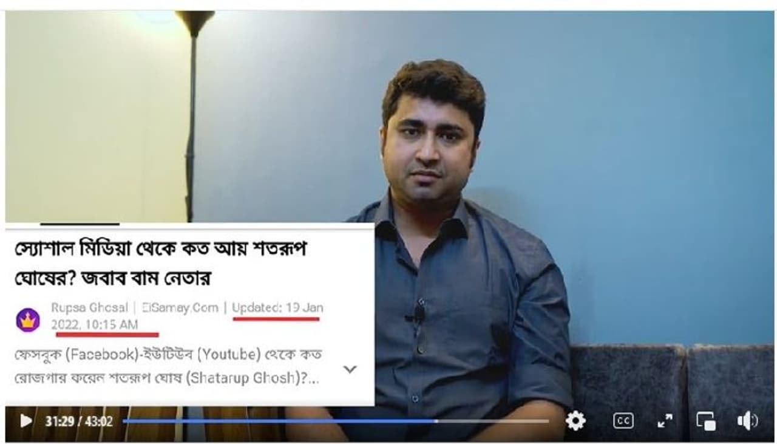Click the author name Rupsa Ghosal
The width and height of the screenshot is (777, 444).
(89, 308)
